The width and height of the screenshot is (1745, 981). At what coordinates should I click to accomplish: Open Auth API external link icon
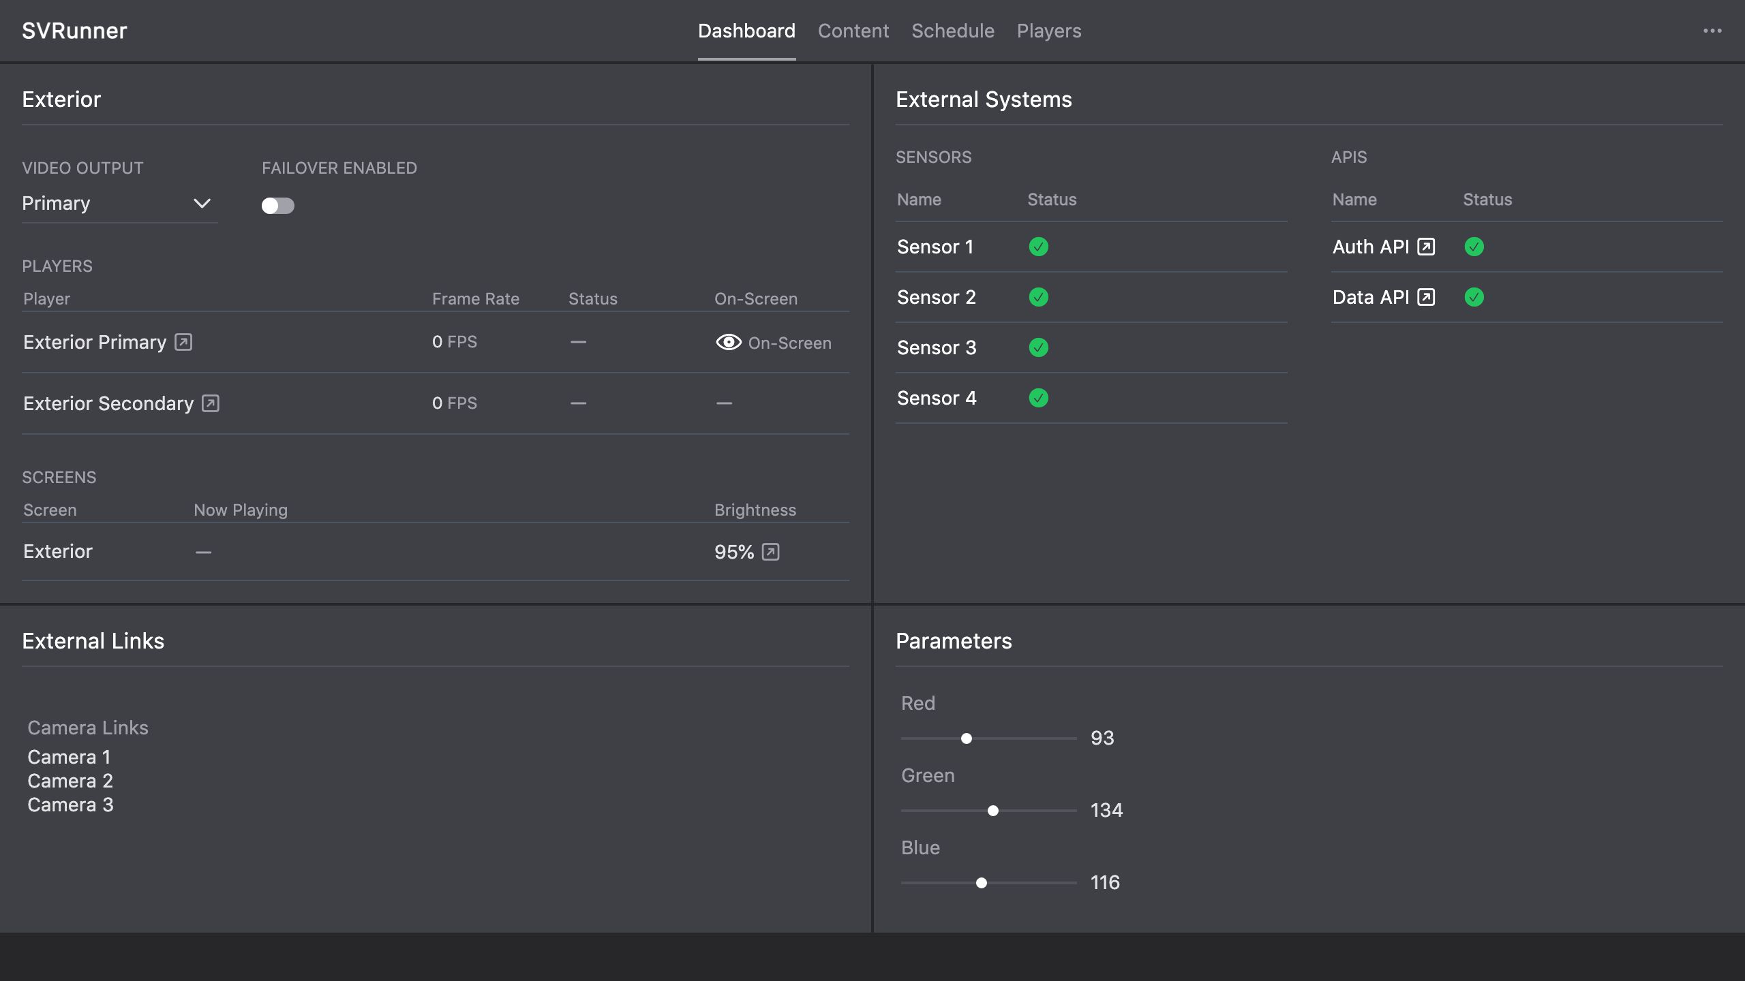coord(1425,247)
